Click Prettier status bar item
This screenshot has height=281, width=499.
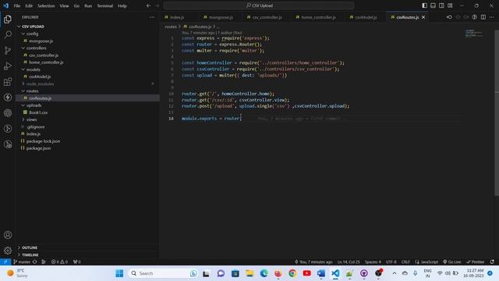(x=475, y=262)
